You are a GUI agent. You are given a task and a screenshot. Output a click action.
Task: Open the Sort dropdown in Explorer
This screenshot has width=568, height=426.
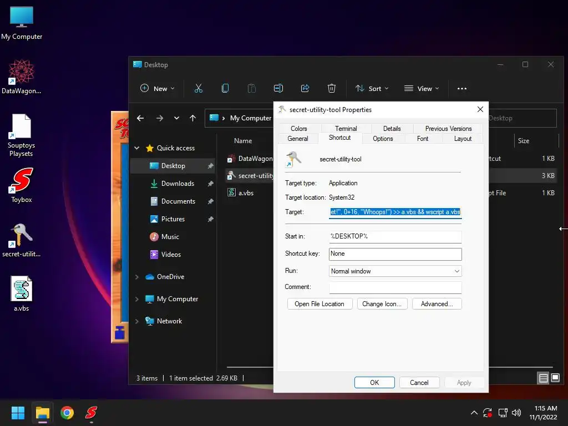coord(372,88)
